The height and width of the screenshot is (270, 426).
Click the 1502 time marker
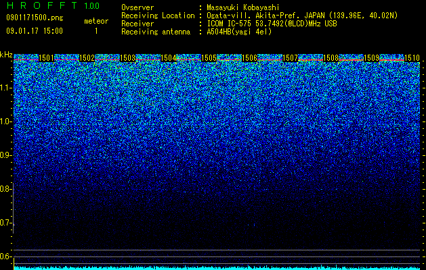point(87,58)
